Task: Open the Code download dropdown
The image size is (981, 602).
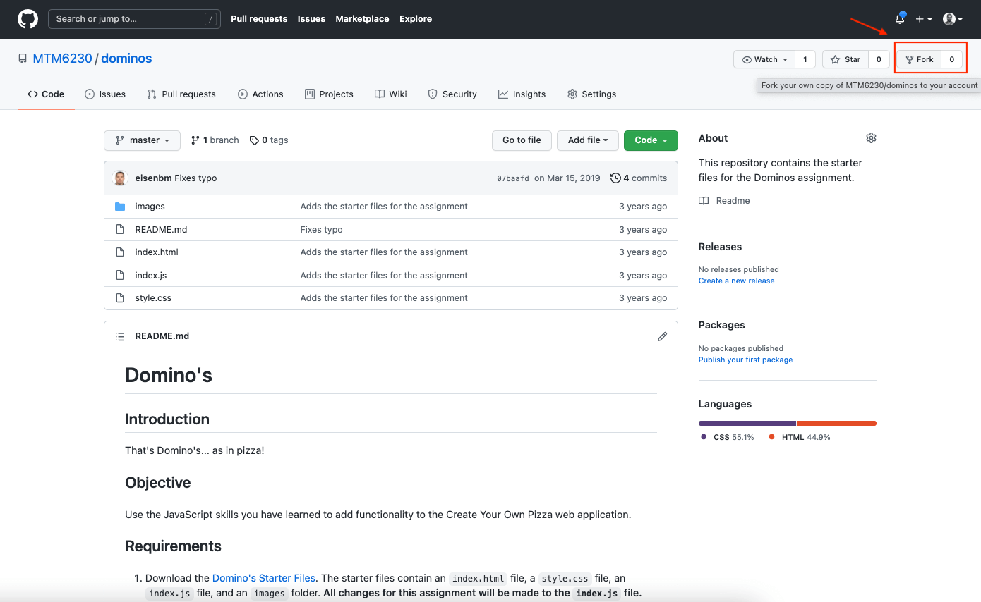Action: (x=650, y=140)
